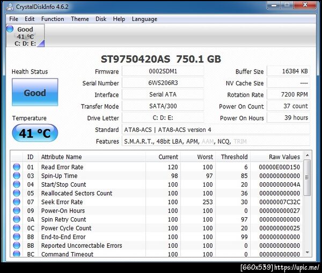Click the Interface Serial ATA field
The height and width of the screenshot is (273, 322).
pos(163,94)
